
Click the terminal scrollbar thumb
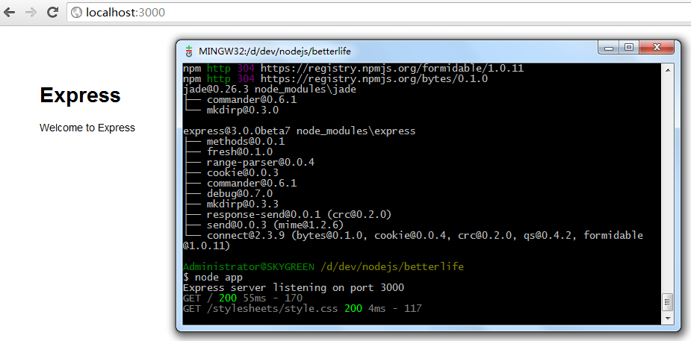tap(667, 302)
